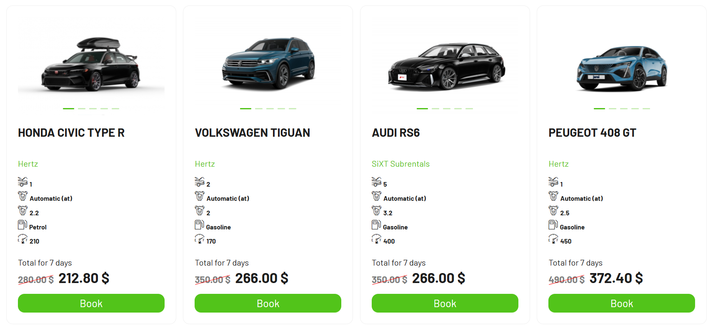This screenshot has width=713, height=330.
Task: Open Hertz link on Volkswagen Tiguan card
Action: coord(205,164)
